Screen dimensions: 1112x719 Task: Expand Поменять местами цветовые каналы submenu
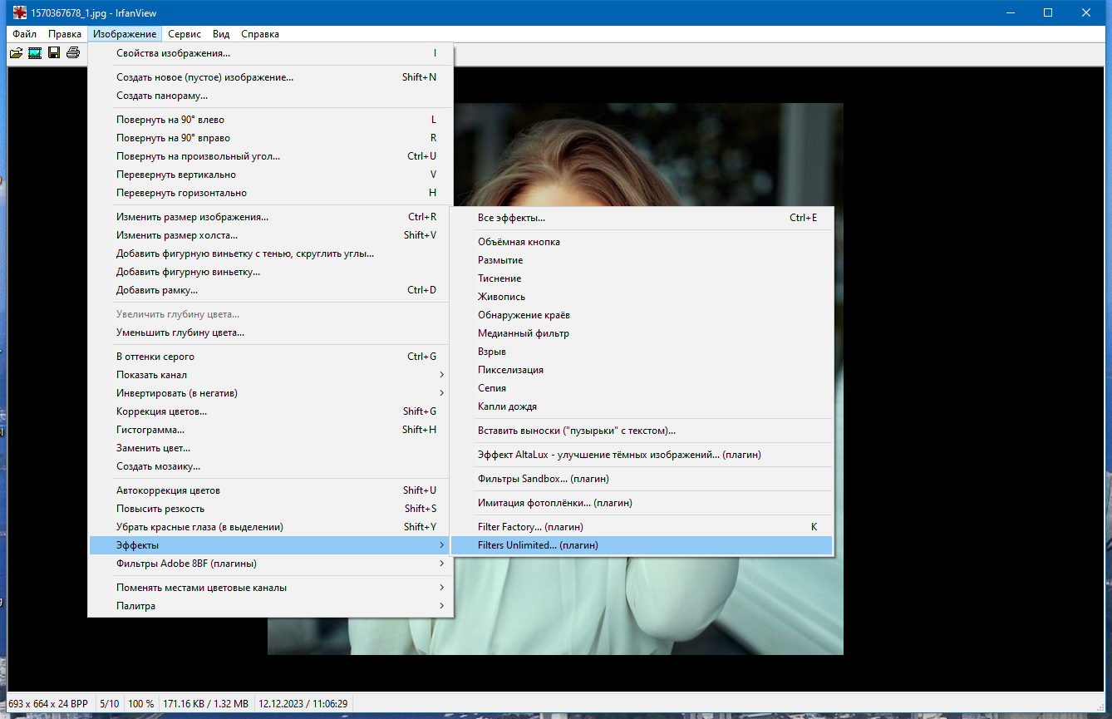271,588
